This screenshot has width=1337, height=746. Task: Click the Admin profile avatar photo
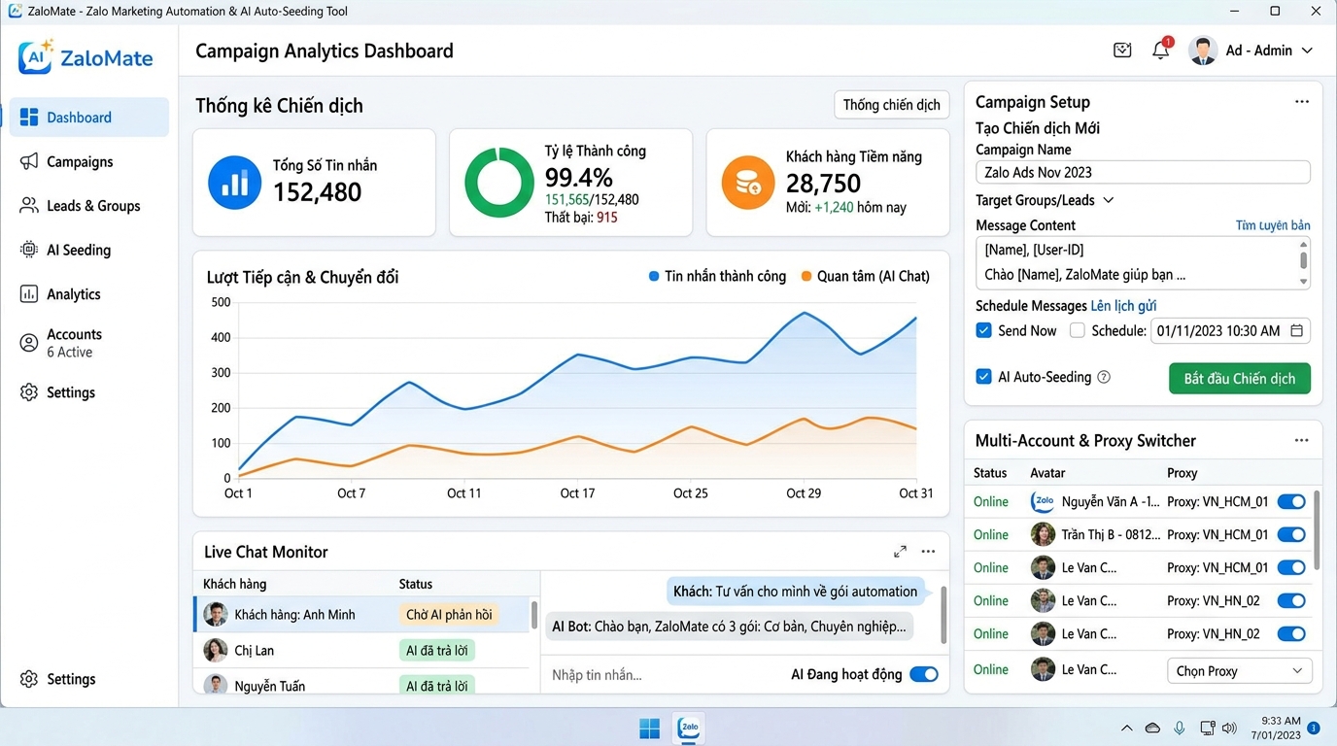tap(1203, 51)
